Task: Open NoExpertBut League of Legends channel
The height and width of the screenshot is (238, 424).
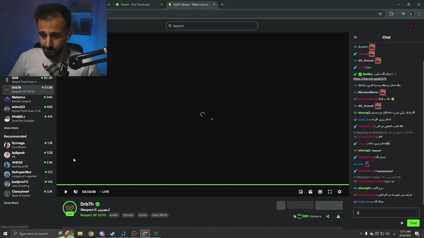Action: click(x=28, y=174)
